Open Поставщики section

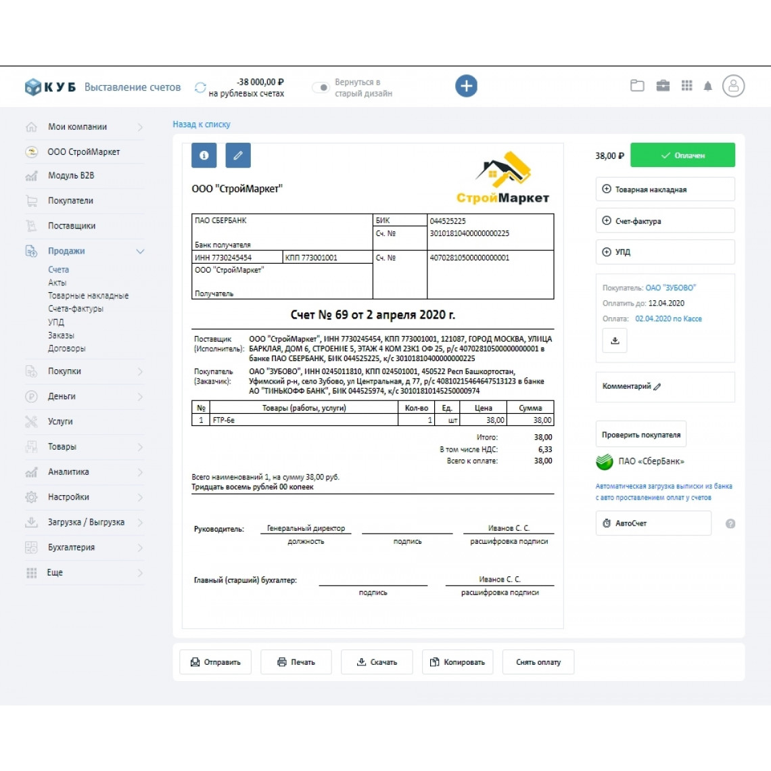point(72,226)
